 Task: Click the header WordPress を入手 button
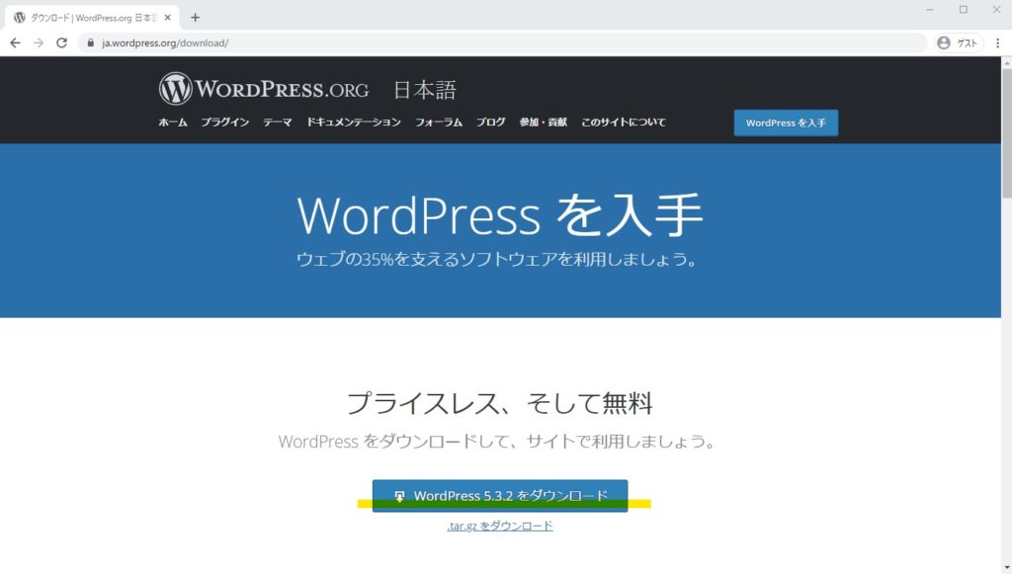(786, 123)
